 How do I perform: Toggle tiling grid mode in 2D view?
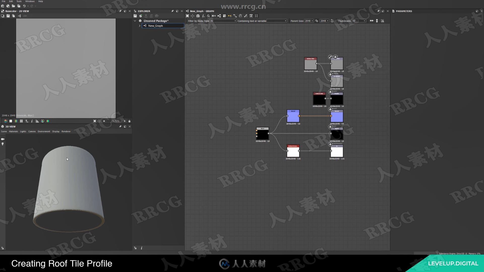[x=21, y=121]
